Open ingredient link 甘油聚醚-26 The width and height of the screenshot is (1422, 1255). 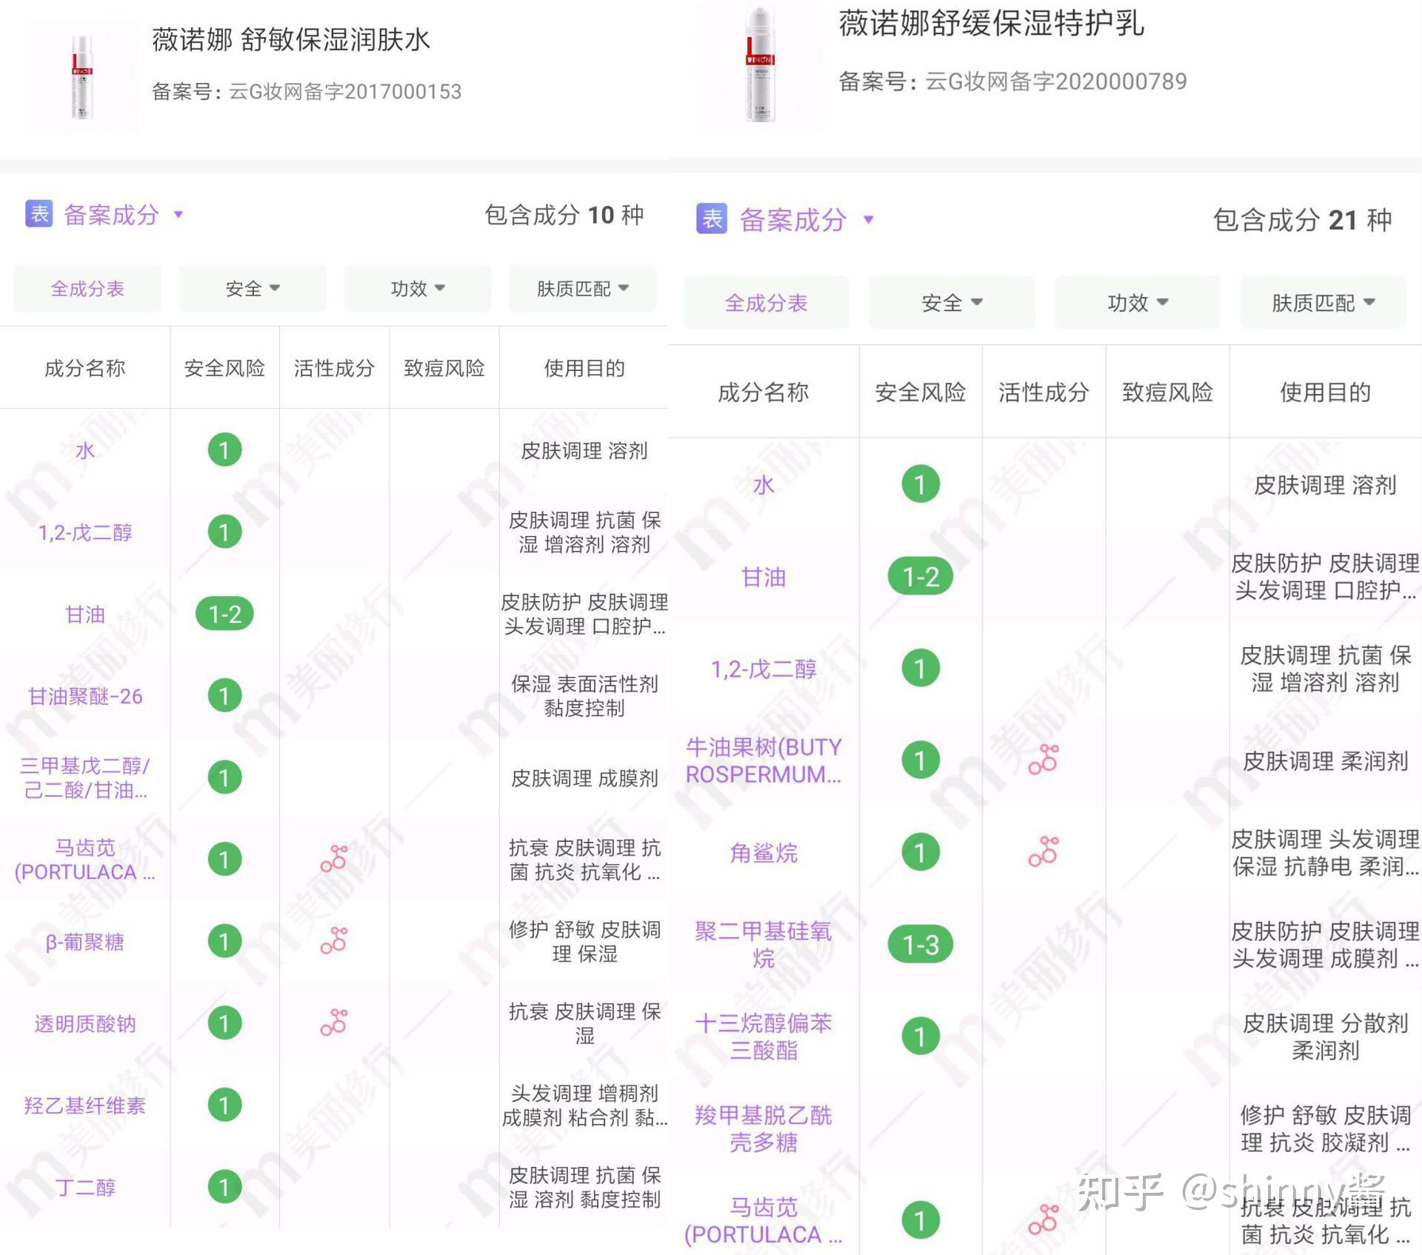[x=85, y=696]
